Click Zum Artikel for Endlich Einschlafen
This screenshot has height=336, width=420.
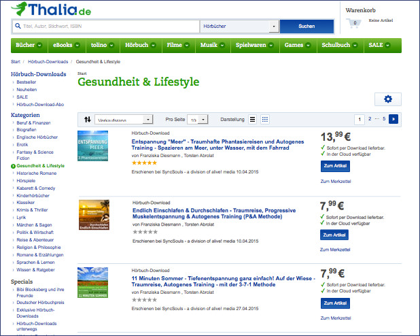(334, 235)
